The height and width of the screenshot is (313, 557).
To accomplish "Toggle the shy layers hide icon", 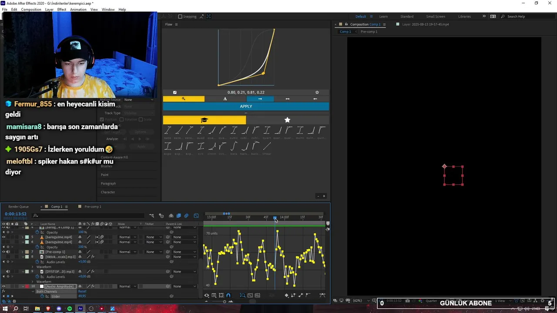I will click(171, 216).
